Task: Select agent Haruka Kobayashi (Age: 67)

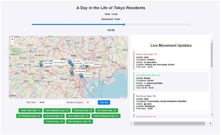Action: click(106, 116)
